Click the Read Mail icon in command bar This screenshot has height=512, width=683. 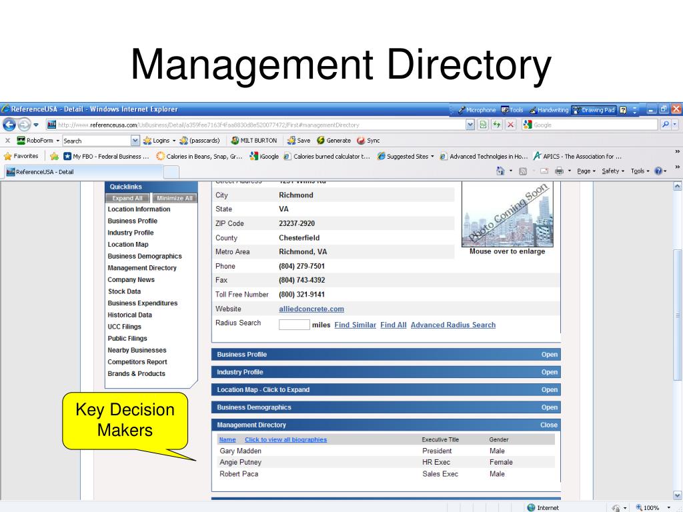pos(544,171)
